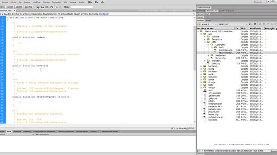Open the Business Catalyst panel tab

pyautogui.click(x=203, y=14)
